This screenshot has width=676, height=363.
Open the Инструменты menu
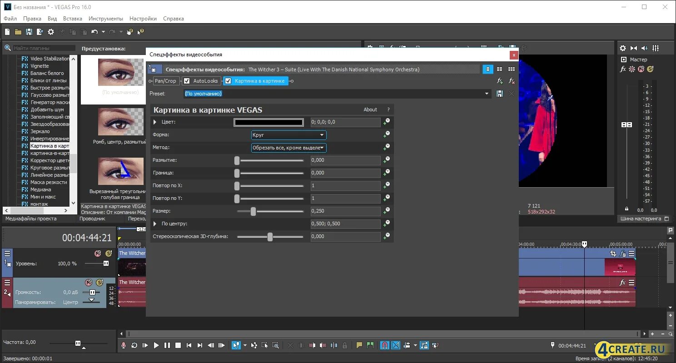(x=106, y=19)
